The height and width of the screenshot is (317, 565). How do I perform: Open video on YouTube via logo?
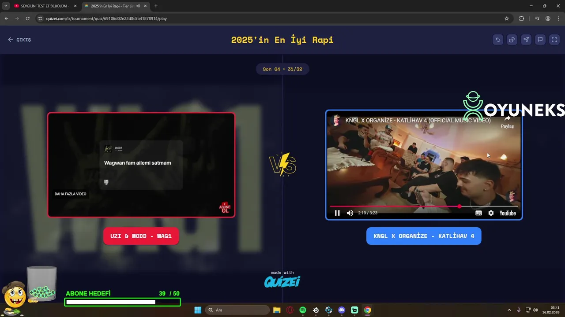[x=508, y=213]
